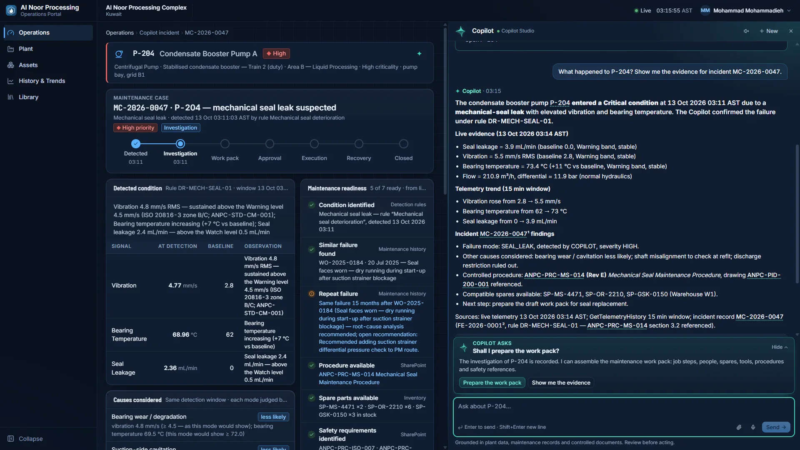Click the Copilot response sparkle icon
Viewport: 800px width, 450px height.
coord(457,91)
